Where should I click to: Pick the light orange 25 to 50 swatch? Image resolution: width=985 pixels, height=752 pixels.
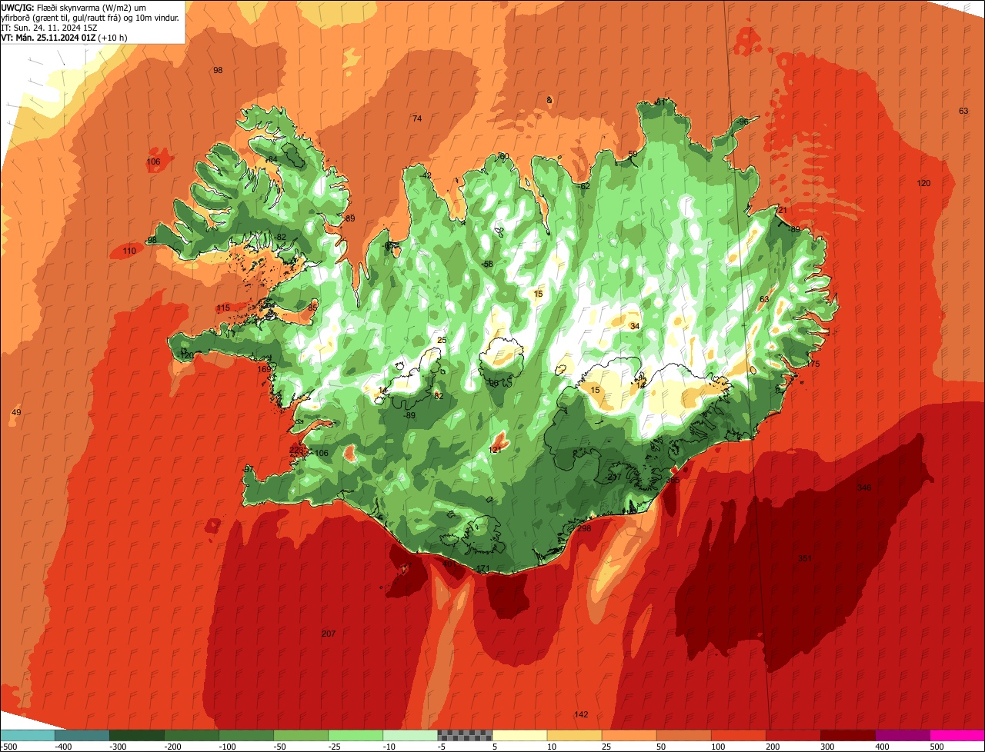pyautogui.click(x=629, y=735)
